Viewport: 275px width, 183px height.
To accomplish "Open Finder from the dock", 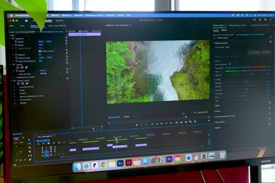I will point(77,166).
